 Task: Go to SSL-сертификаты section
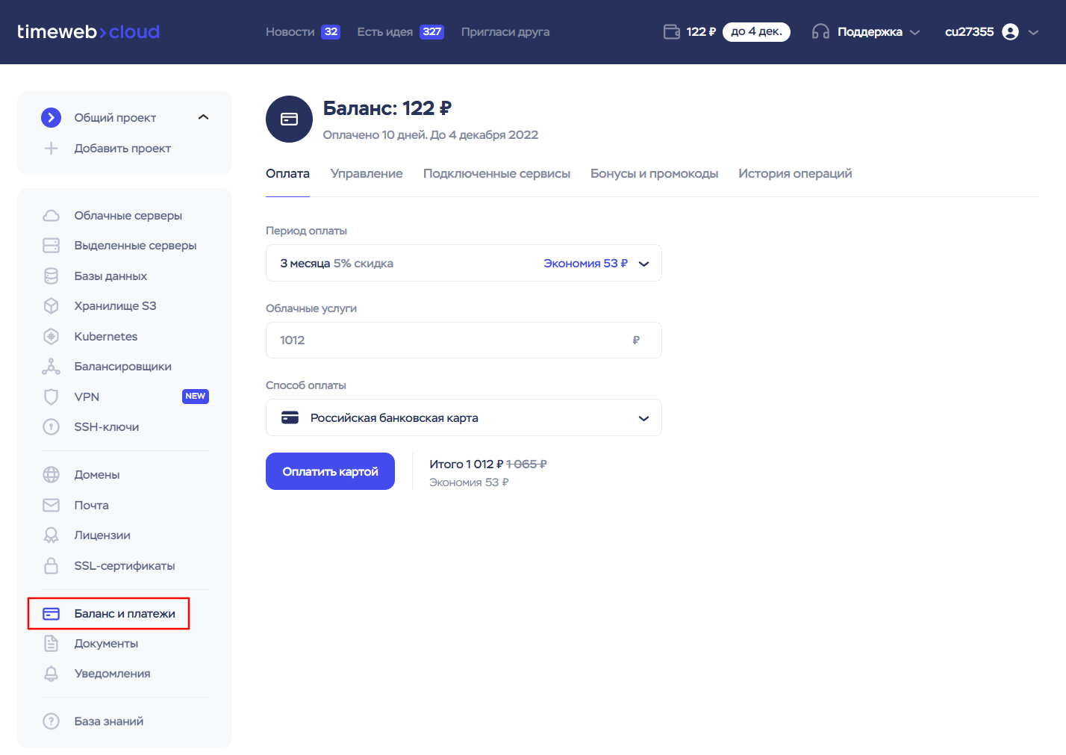(123, 565)
